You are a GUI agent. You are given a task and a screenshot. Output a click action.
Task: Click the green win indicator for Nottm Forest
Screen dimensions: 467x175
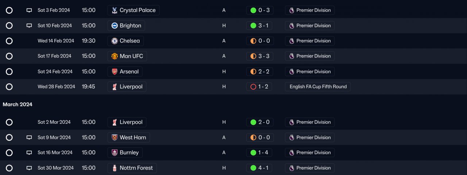253,168
